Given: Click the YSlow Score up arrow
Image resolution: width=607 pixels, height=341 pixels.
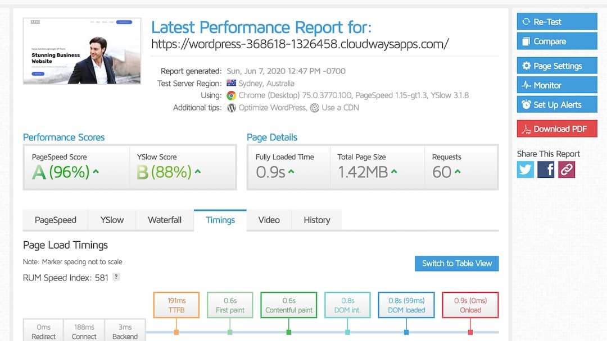Looking at the screenshot, I should (x=198, y=172).
